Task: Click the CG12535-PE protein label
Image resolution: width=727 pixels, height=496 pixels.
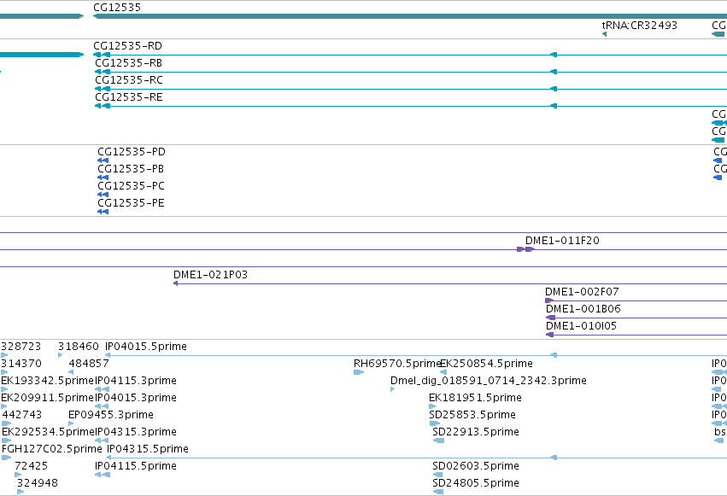Action: click(x=131, y=203)
